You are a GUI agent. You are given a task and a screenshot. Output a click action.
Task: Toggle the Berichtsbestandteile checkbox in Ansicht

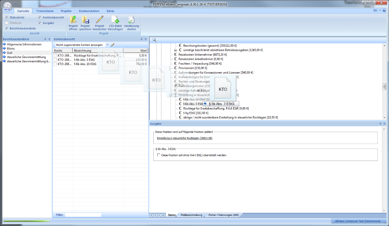(7, 28)
